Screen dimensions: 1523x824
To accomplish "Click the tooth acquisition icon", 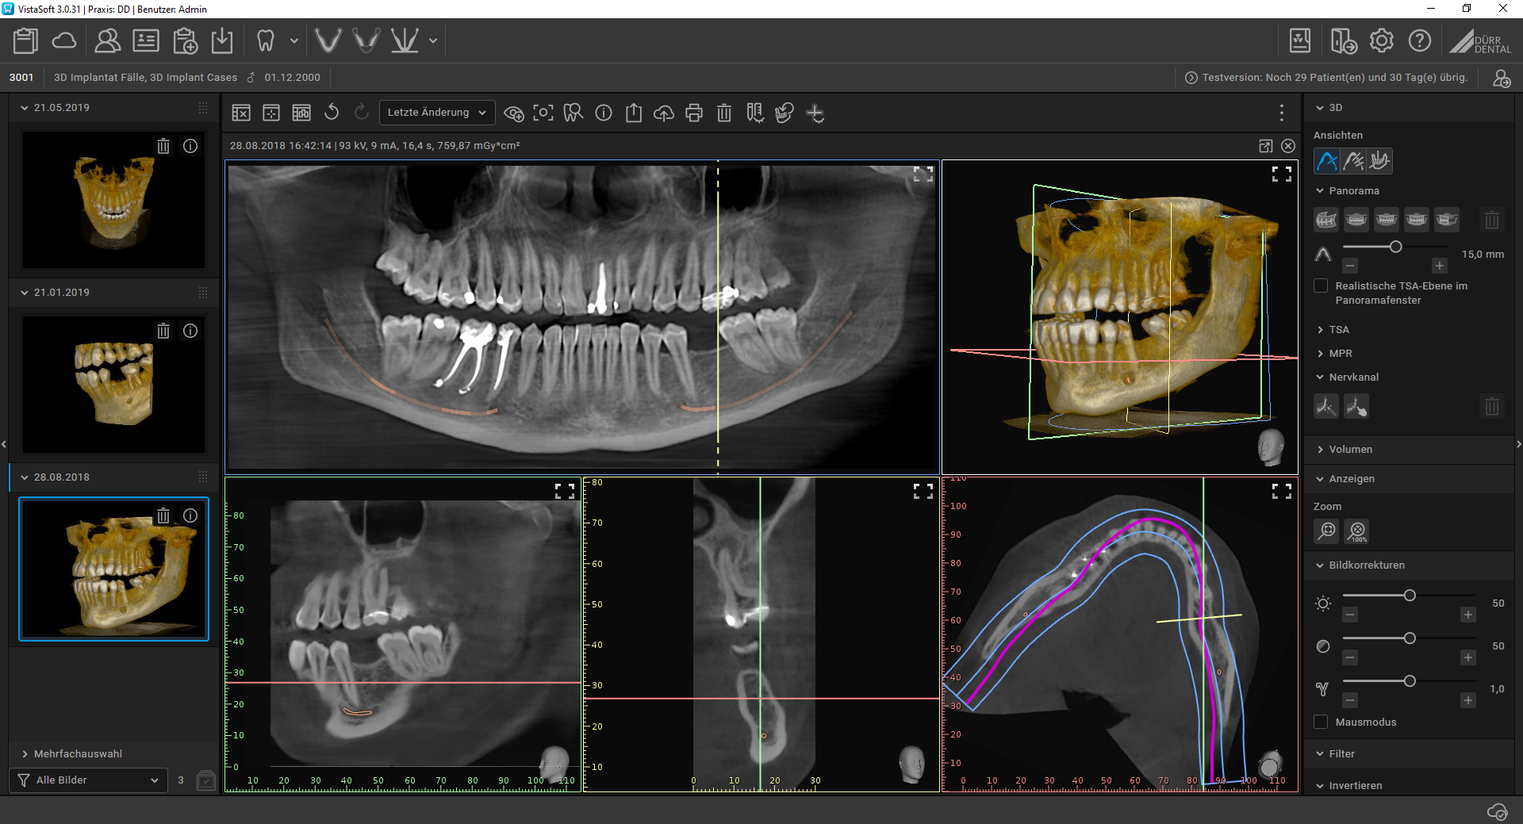I will [266, 40].
